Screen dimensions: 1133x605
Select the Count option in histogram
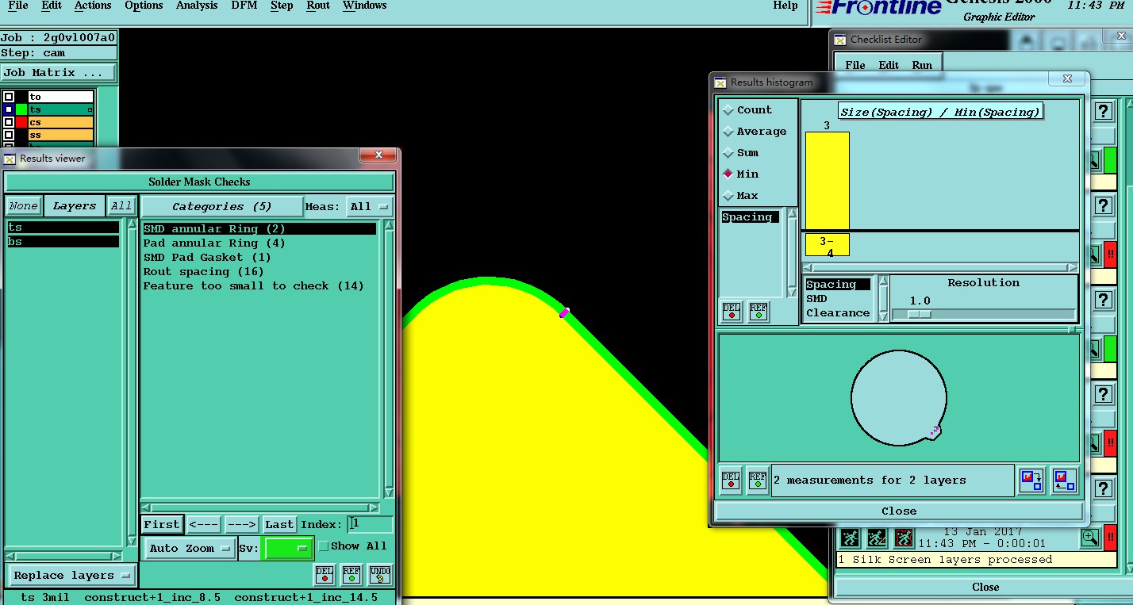[x=747, y=110]
